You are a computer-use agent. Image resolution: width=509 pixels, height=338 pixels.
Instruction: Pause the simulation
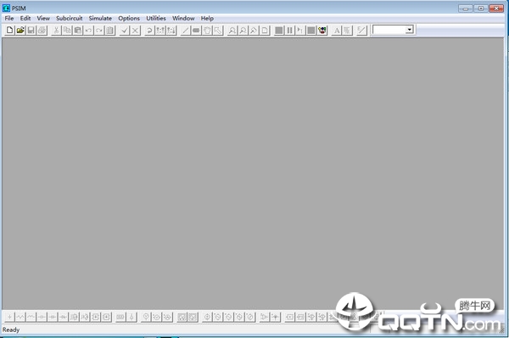pyautogui.click(x=289, y=31)
